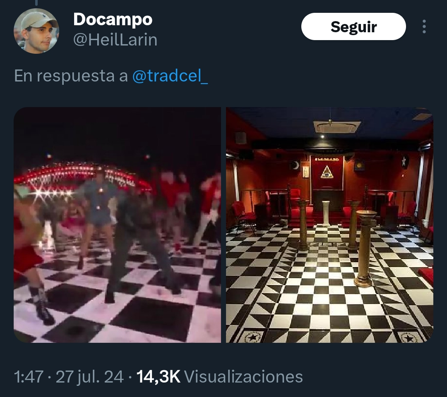Open the right photo of the lodge room

coord(329,225)
